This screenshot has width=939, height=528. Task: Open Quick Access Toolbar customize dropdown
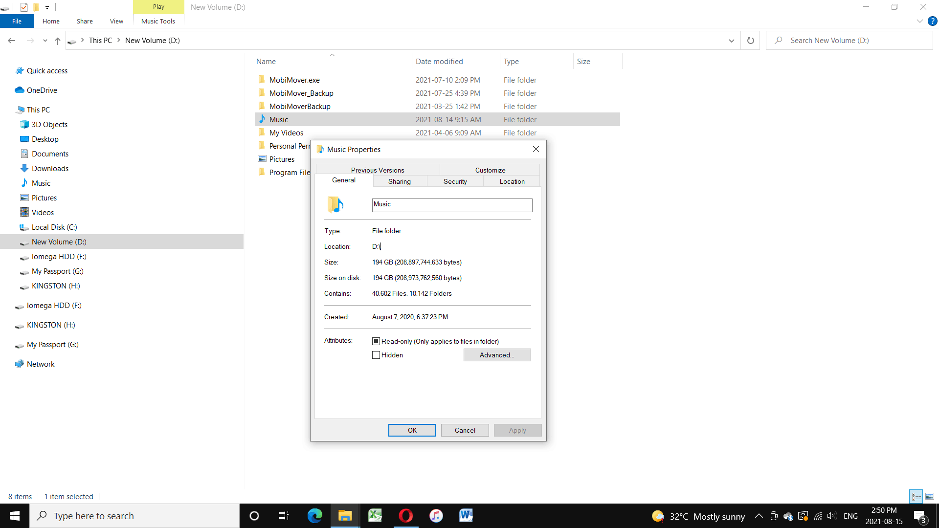coord(47,7)
